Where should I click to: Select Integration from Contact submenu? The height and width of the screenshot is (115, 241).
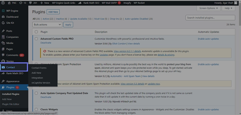coord(37,78)
